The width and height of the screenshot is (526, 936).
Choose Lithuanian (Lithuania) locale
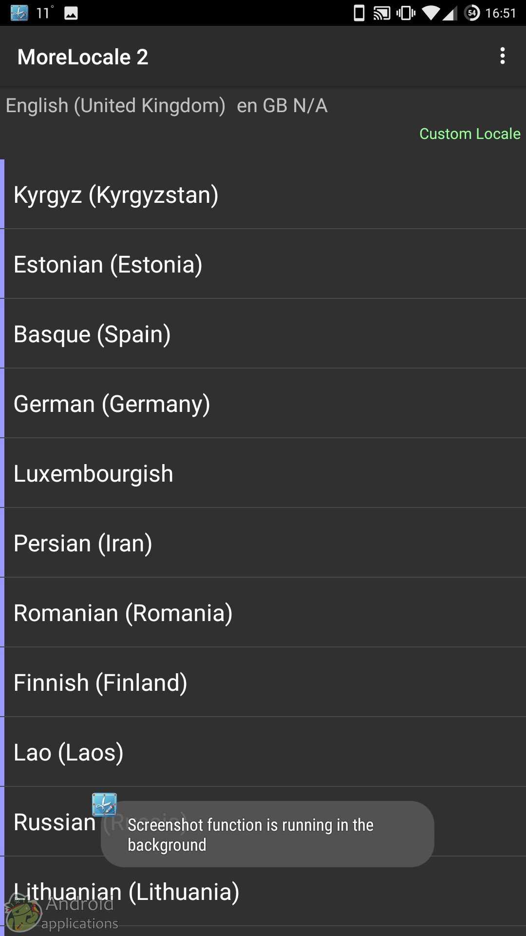click(x=263, y=892)
